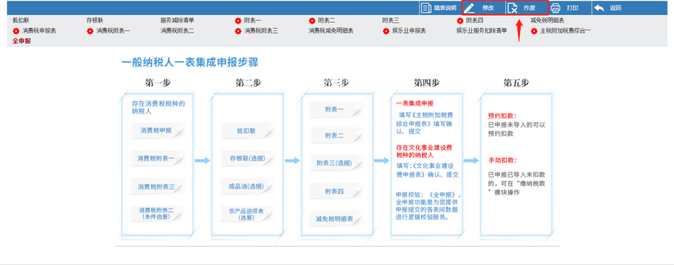Image resolution: width=674 pixels, height=265 pixels.
Task: Click the red gear icon beside the 附表二 tab
Action: pos(311,21)
